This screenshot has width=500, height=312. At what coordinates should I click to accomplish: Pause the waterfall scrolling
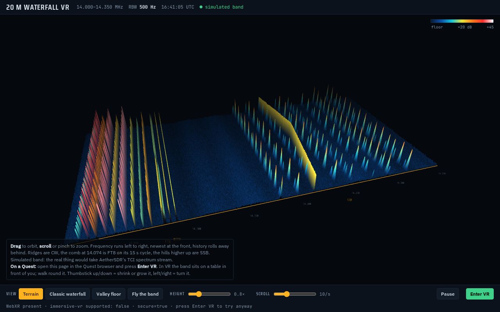click(x=448, y=294)
